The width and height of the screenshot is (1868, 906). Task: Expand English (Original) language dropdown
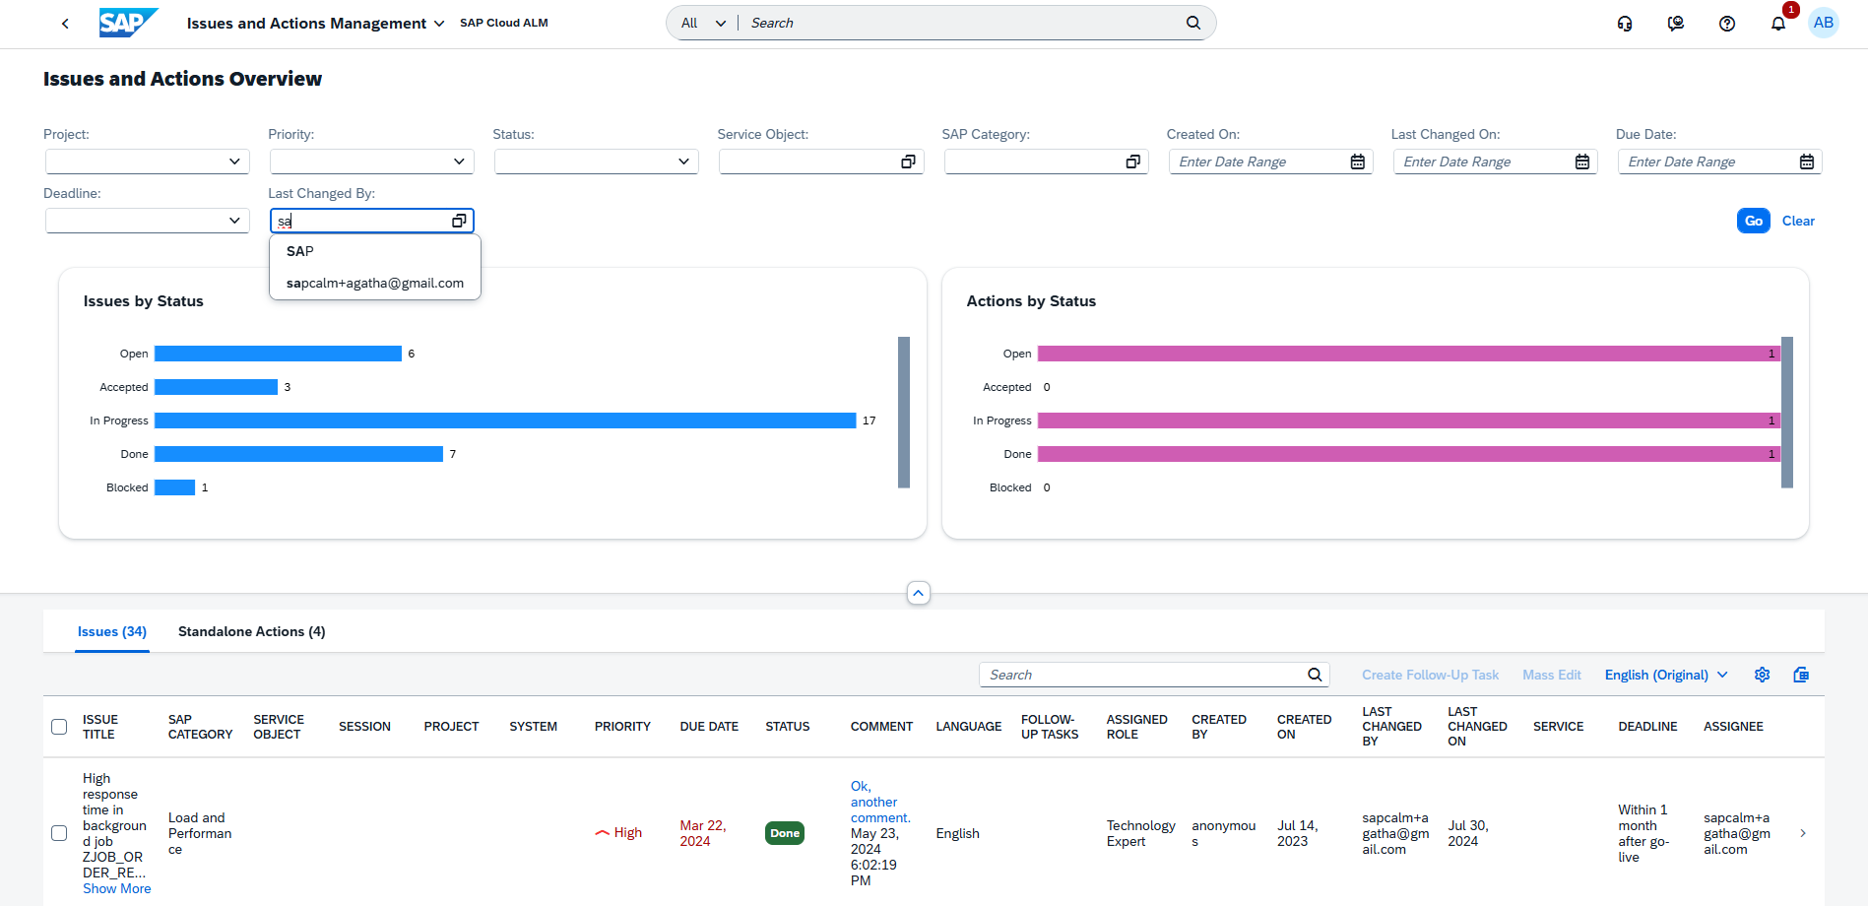coord(1666,675)
